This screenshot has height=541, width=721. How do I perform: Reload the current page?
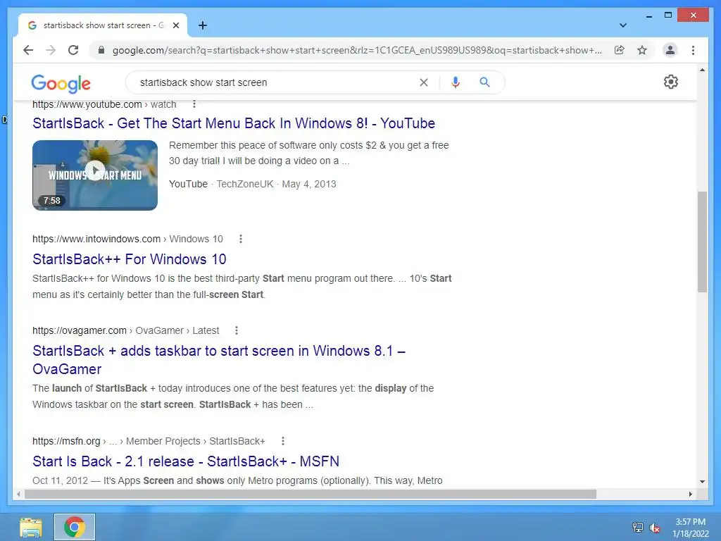pos(73,50)
